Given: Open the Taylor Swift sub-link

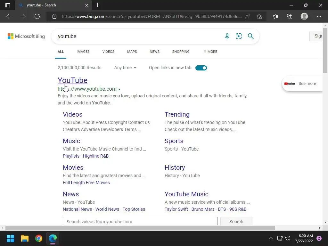Looking at the screenshot, I should point(176,209).
